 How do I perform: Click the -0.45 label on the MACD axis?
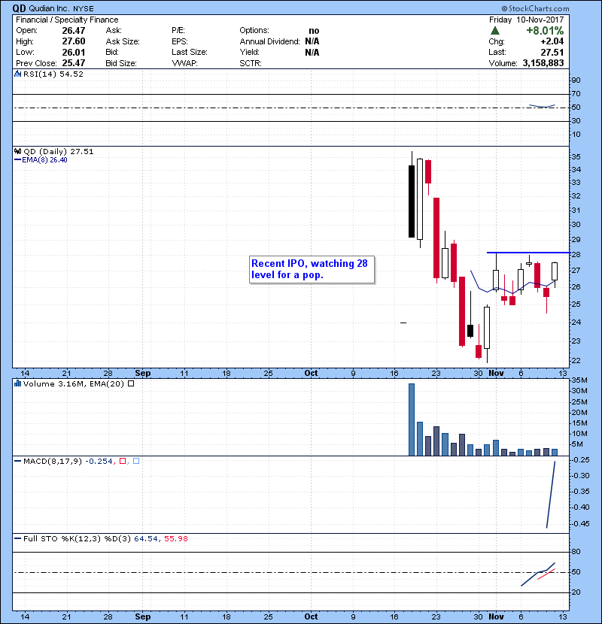coord(579,524)
